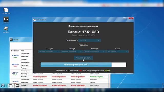Follow the Вывод средств (от 100 USD) link
The width and height of the screenshot is (164, 92).
pyautogui.click(x=83, y=35)
